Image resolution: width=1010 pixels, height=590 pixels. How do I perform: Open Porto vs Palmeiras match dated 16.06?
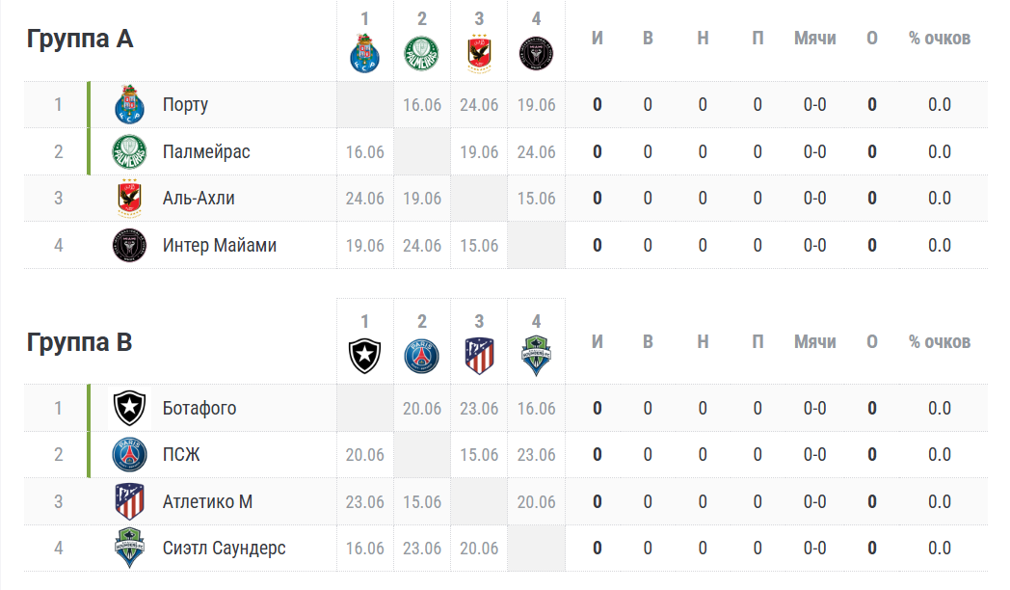(422, 105)
